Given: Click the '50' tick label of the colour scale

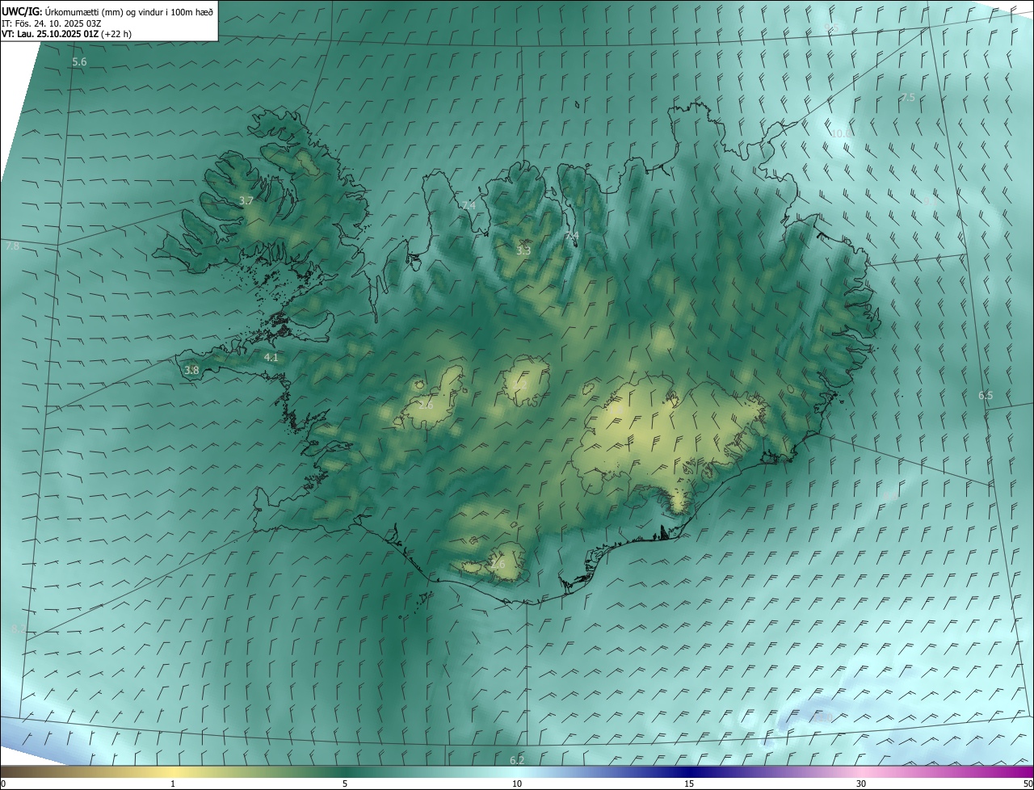Looking at the screenshot, I should pyautogui.click(x=1028, y=784).
